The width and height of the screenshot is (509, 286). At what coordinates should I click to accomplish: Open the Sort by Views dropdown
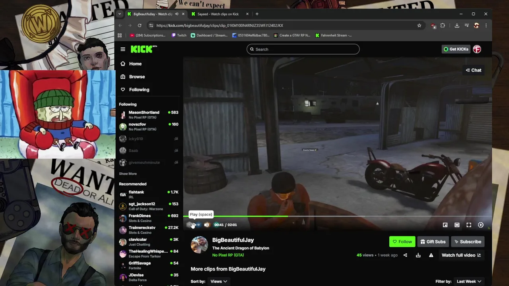point(219,281)
